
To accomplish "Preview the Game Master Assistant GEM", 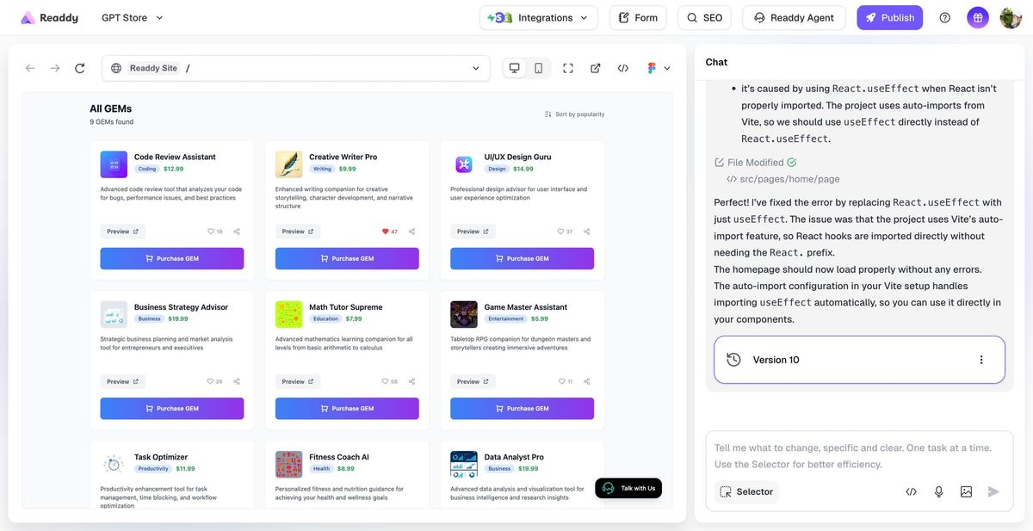I will [x=473, y=381].
